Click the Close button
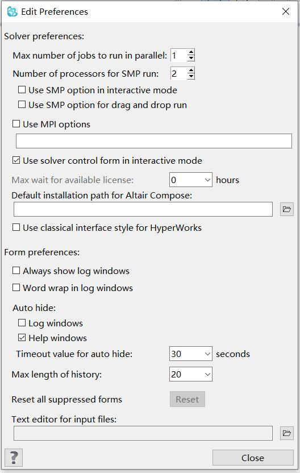 coord(253,458)
